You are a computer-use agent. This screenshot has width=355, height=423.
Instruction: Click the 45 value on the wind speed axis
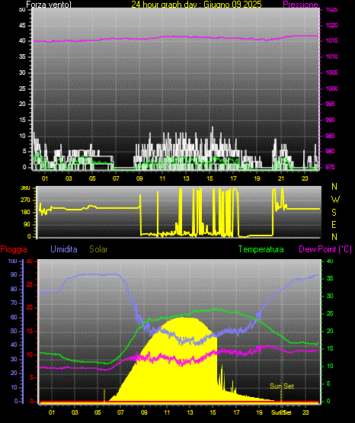pos(22,25)
